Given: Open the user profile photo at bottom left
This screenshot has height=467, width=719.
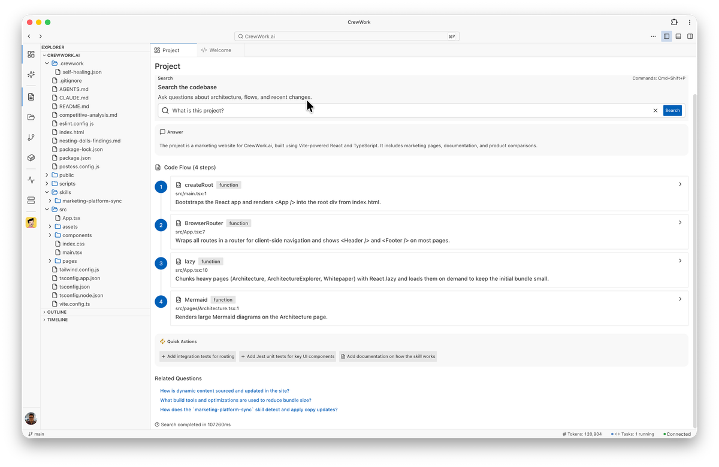Looking at the screenshot, I should pyautogui.click(x=31, y=419).
